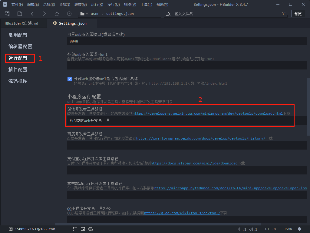Click the HBuilder X logo icon
This screenshot has width=310, height=233.
click(x=5, y=4)
